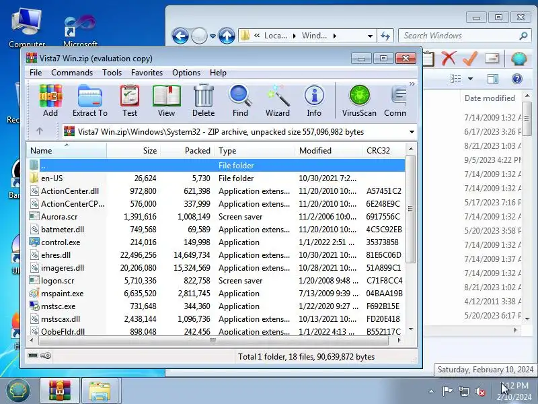Open the Tools menu
Image resolution: width=538 pixels, height=404 pixels.
pos(112,73)
